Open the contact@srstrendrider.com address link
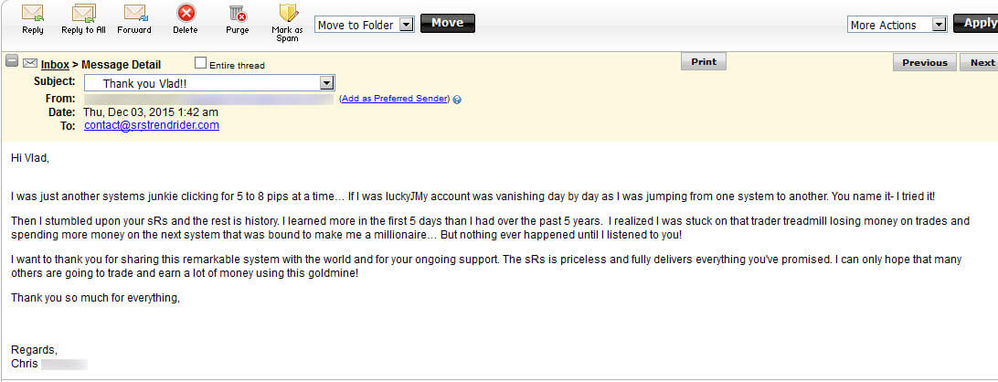The height and width of the screenshot is (382, 998). (152, 125)
